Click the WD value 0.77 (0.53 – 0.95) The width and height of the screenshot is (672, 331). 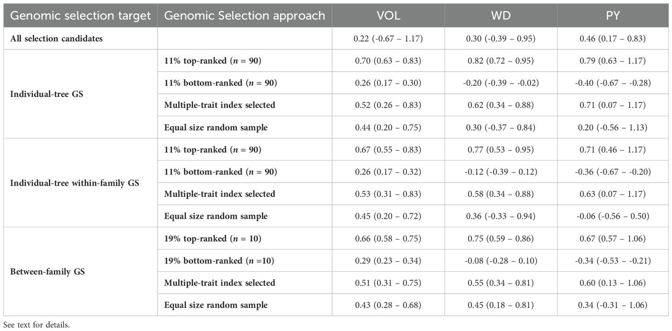[501, 149]
